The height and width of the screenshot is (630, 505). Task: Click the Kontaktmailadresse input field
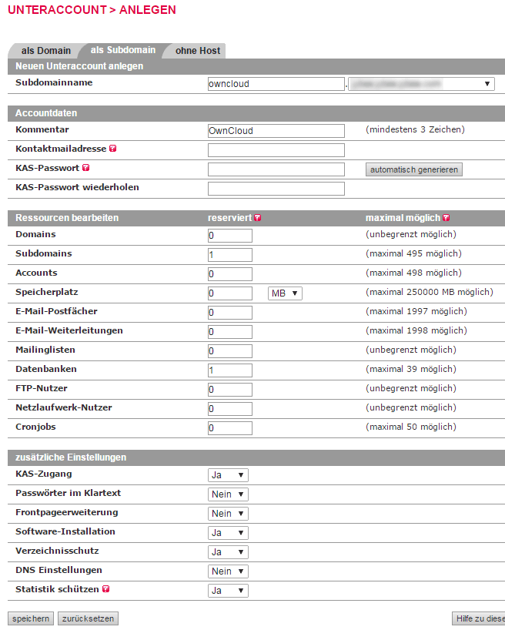click(x=276, y=150)
